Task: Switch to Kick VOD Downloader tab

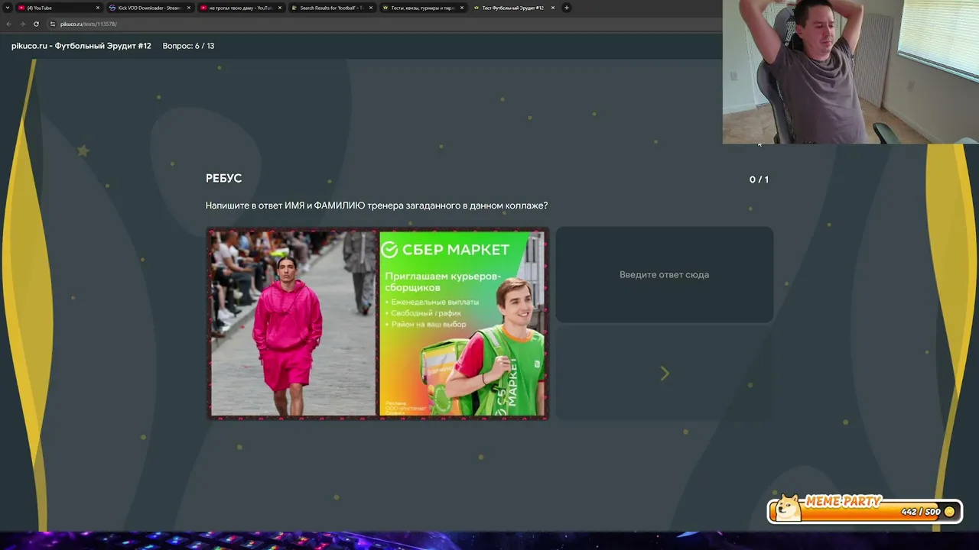Action: tap(149, 8)
